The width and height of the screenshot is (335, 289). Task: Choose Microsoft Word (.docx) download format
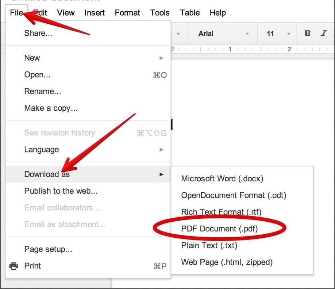[x=222, y=178]
